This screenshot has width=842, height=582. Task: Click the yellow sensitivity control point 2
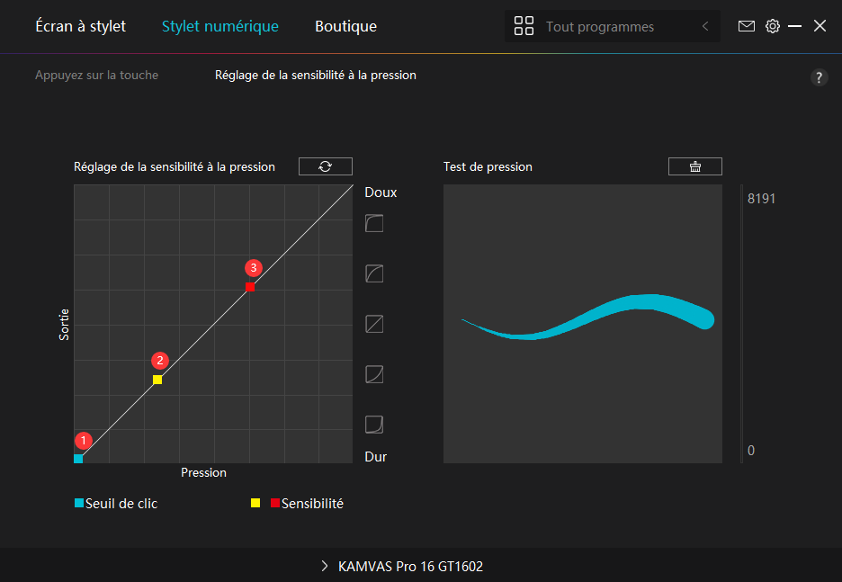point(157,380)
